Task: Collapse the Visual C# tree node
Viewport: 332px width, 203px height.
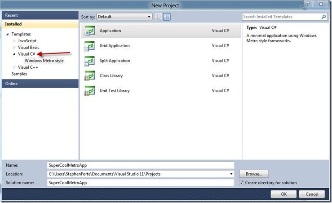Action: (14, 54)
